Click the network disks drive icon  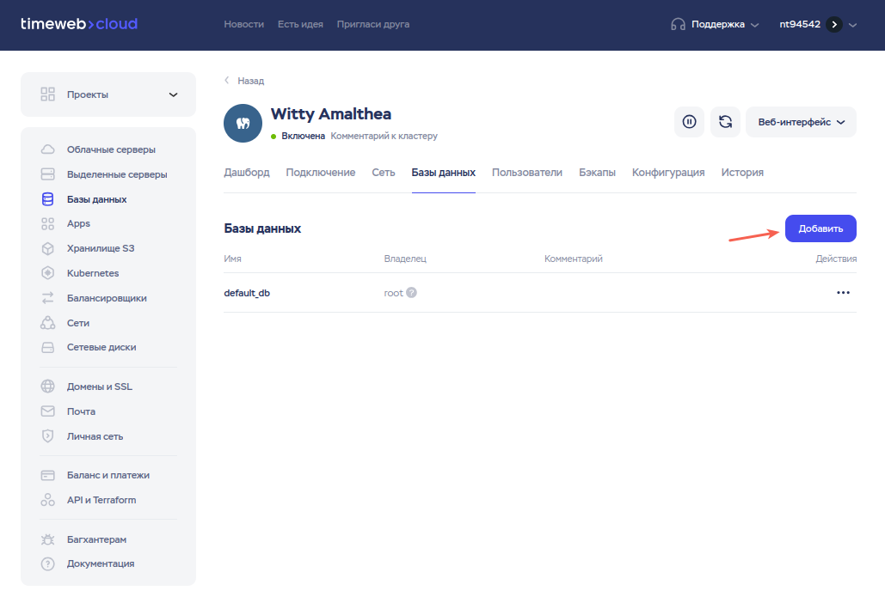[x=48, y=347]
